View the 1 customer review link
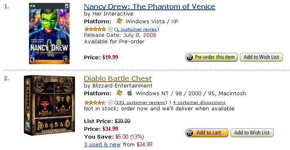This screenshot has height=150, width=290. [x=137, y=29]
